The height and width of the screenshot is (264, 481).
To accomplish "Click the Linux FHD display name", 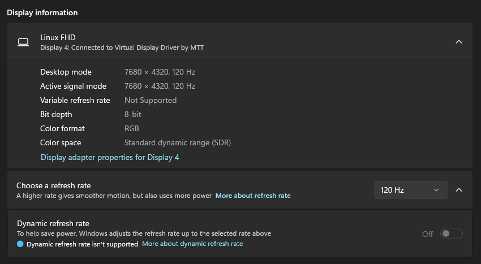I will pyautogui.click(x=58, y=37).
